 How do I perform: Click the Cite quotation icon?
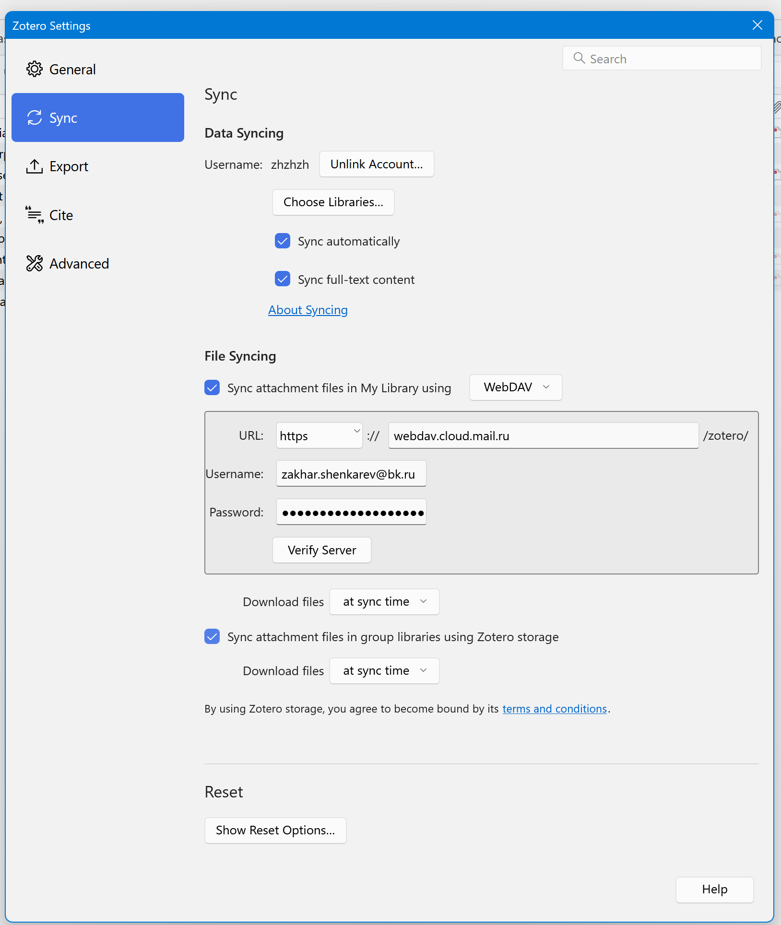[35, 215]
